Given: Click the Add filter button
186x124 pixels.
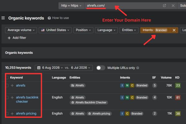Looking at the screenshot, I should coord(17,38).
